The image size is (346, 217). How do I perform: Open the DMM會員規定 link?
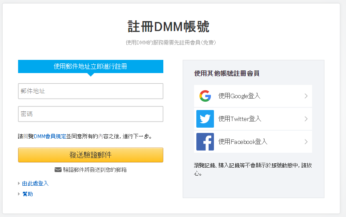tap(50, 136)
